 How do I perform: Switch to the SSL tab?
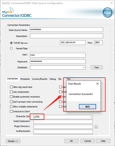[x=60, y=79]
